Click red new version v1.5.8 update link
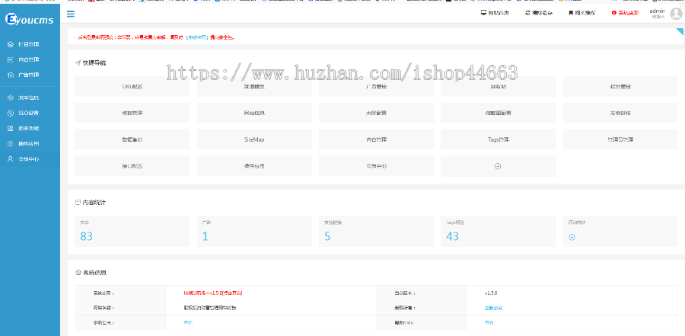 (x=213, y=293)
